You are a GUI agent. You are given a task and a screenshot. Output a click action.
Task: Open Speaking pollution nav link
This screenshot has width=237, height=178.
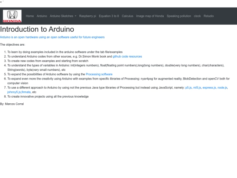tap(179, 16)
